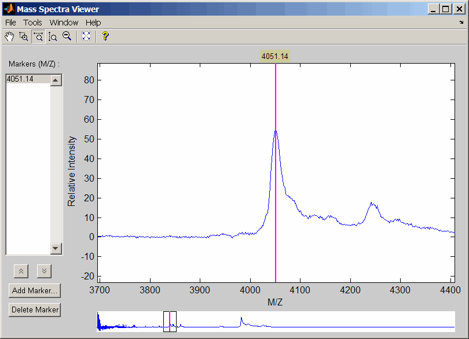Click the tall peak in the overview spectrum
This screenshot has height=339, width=469.
[241, 321]
